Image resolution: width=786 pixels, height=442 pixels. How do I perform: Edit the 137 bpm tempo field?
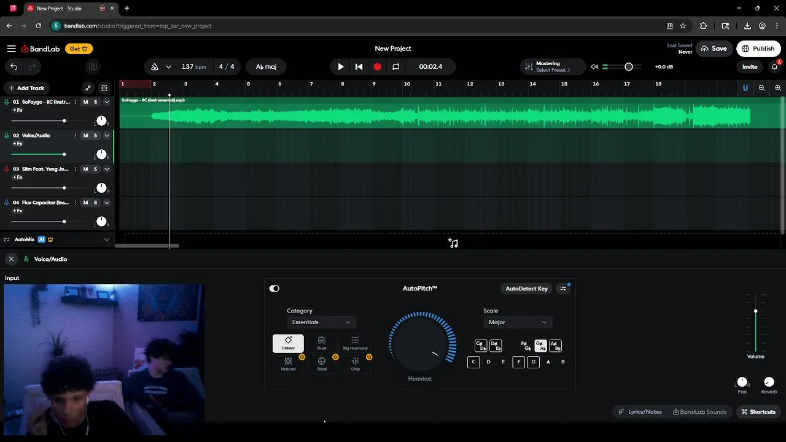pos(194,66)
